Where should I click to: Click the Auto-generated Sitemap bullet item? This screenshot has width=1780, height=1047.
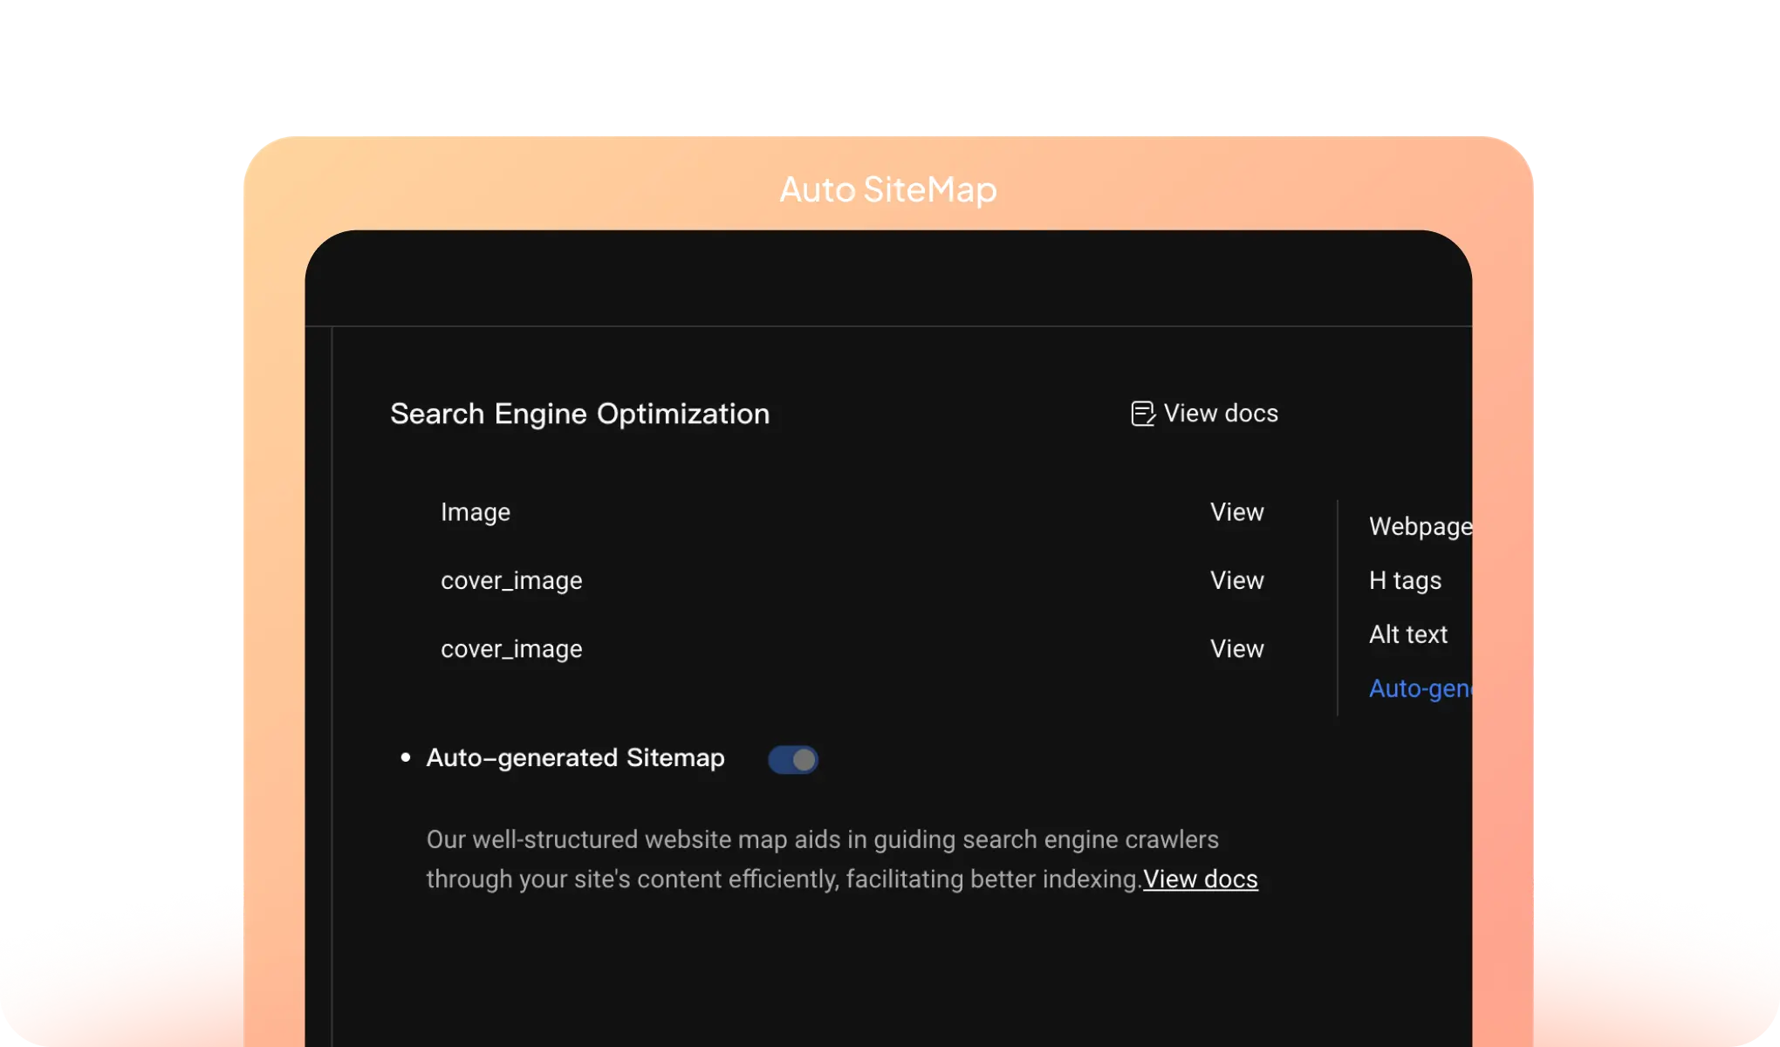(x=405, y=757)
